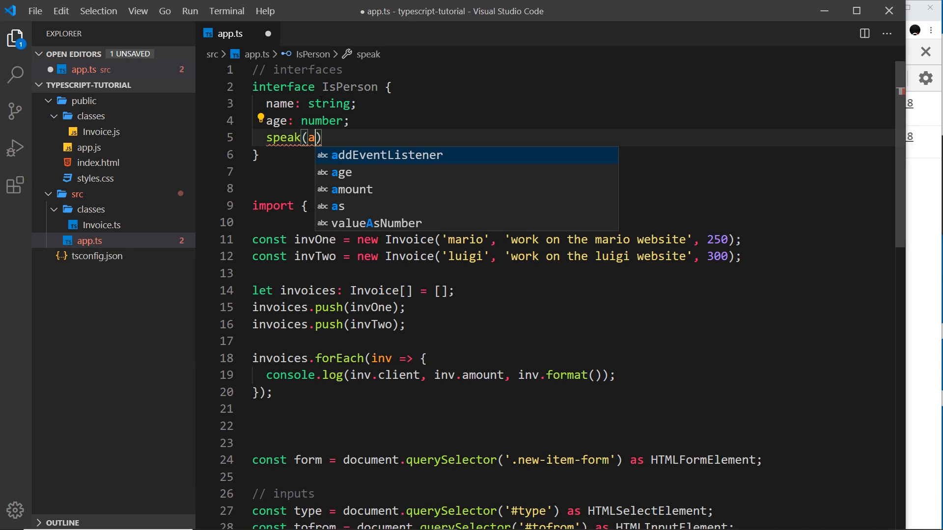This screenshot has width=943, height=530.
Task: Click the X button in the right window
Action: point(926,52)
